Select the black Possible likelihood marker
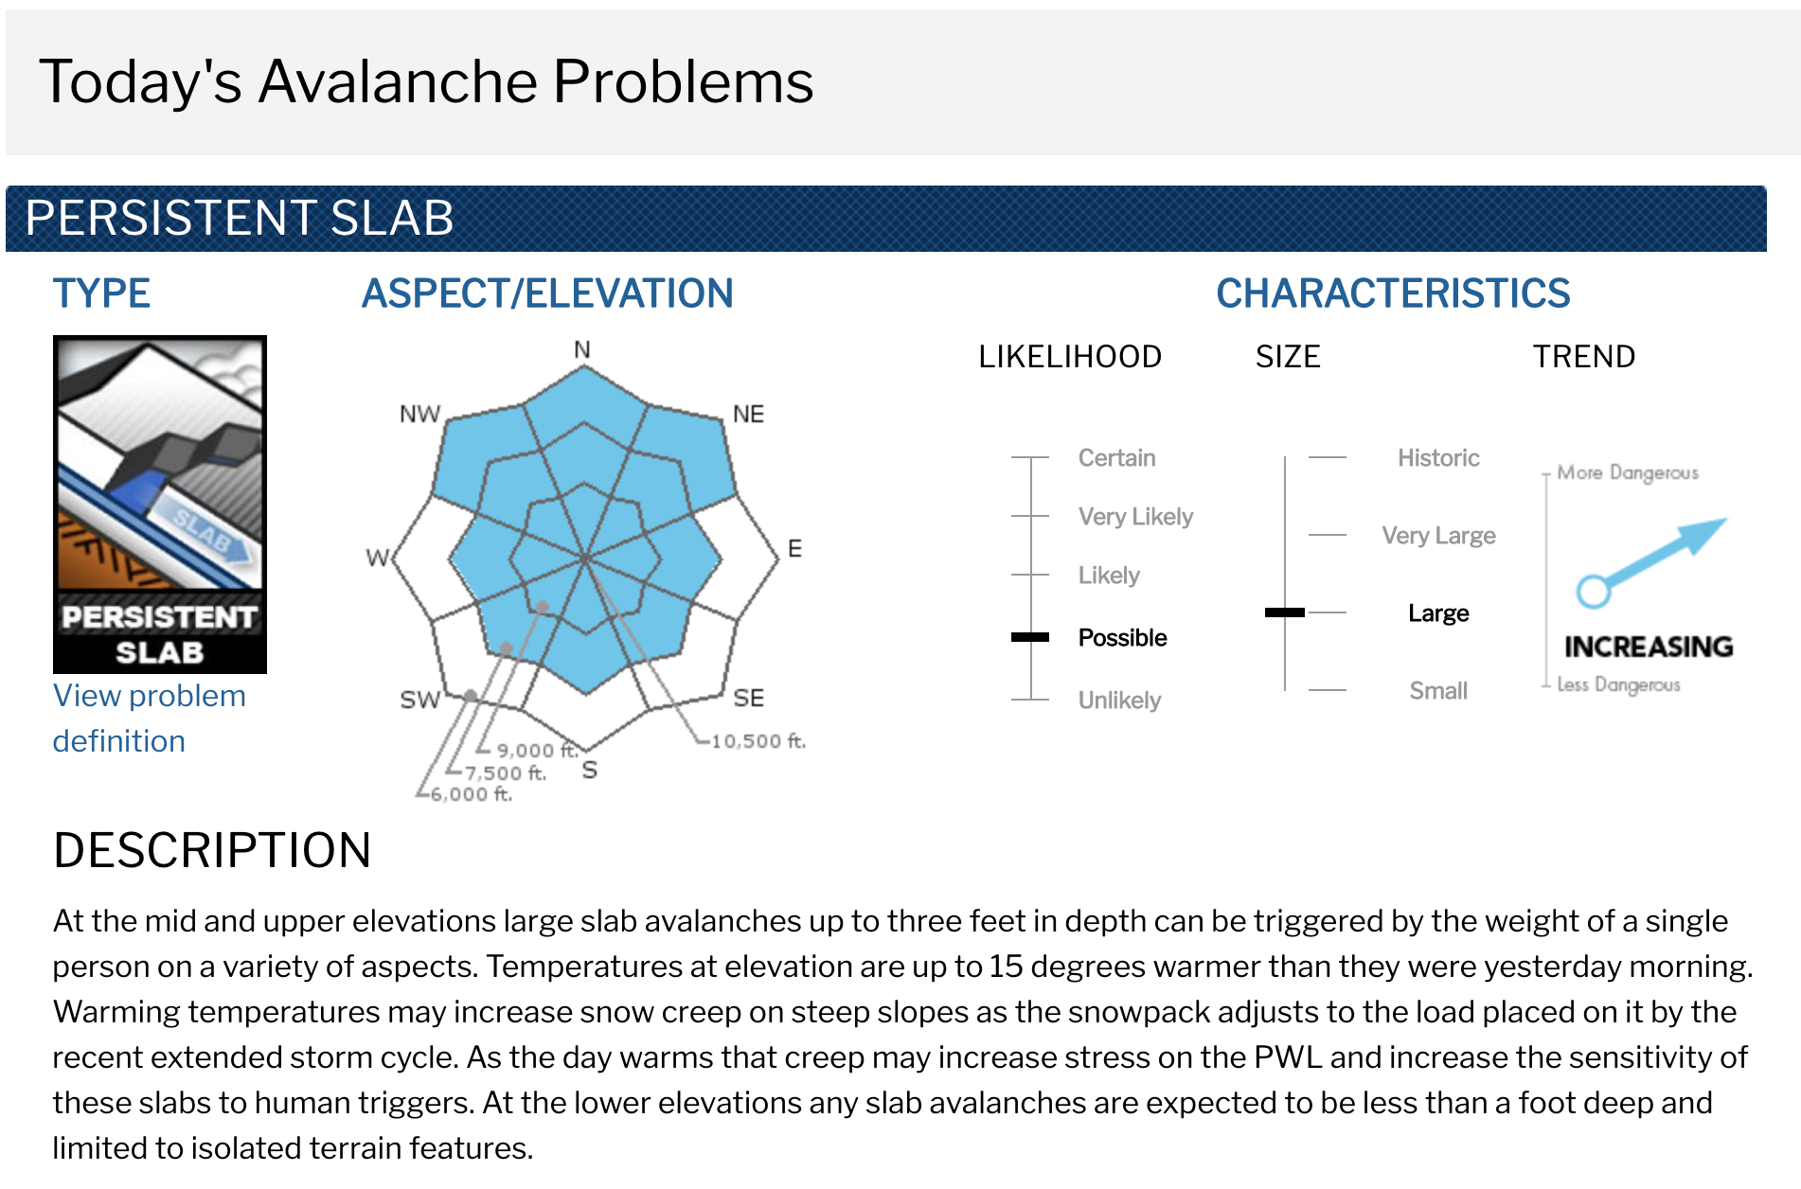The width and height of the screenshot is (1801, 1189). click(x=1030, y=637)
